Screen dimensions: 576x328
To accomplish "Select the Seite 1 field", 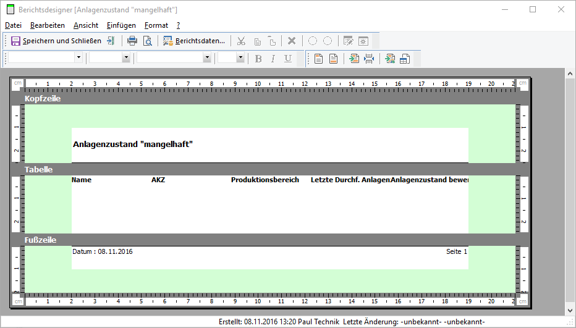I will (457, 251).
